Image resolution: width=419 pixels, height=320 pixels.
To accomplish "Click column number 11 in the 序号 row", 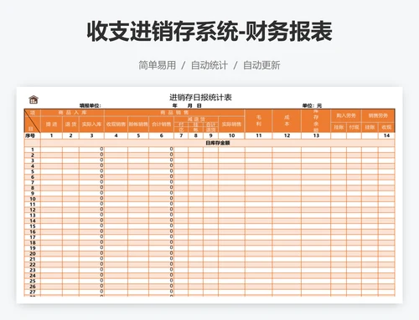I will (x=259, y=135).
